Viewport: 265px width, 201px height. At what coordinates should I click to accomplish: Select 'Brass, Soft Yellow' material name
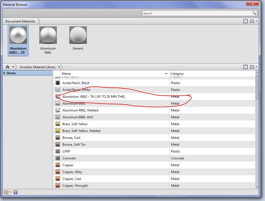click(x=75, y=124)
